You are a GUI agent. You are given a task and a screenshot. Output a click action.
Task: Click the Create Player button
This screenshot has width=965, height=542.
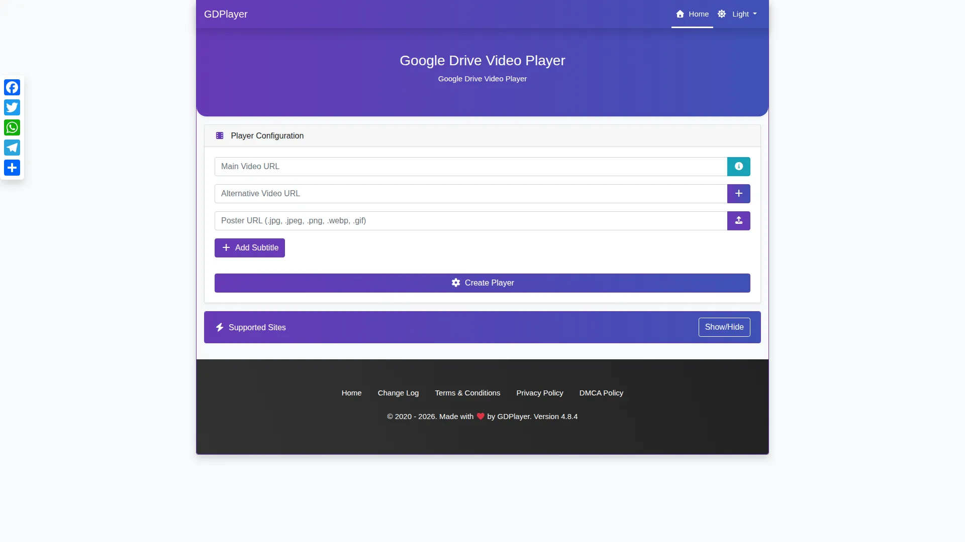pos(482,283)
